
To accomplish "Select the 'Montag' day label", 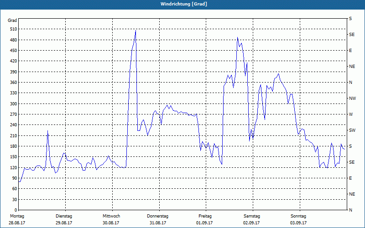I will tap(17, 216).
